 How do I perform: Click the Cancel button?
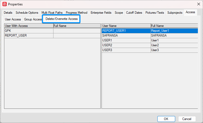click(187, 119)
